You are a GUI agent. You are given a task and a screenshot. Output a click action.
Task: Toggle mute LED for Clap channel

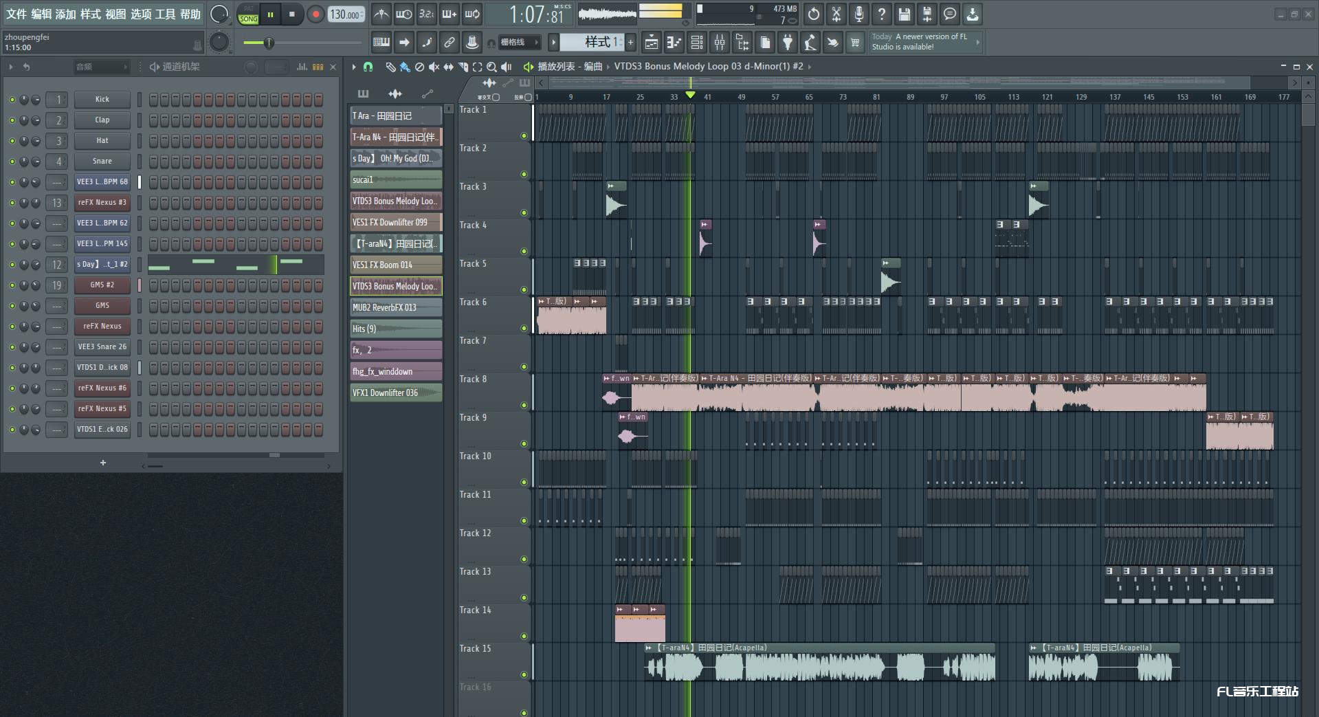tap(12, 120)
